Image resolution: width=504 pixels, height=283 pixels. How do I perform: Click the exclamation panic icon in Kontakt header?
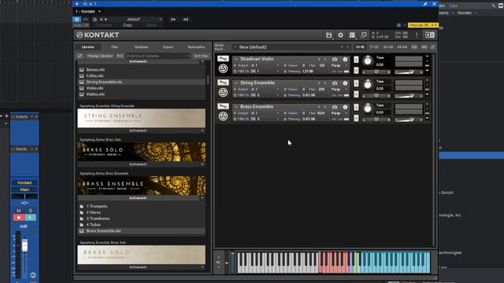[x=417, y=35]
